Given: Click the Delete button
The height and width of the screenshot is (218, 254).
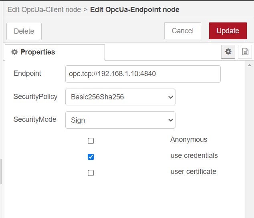Looking at the screenshot, I should [x=24, y=31].
